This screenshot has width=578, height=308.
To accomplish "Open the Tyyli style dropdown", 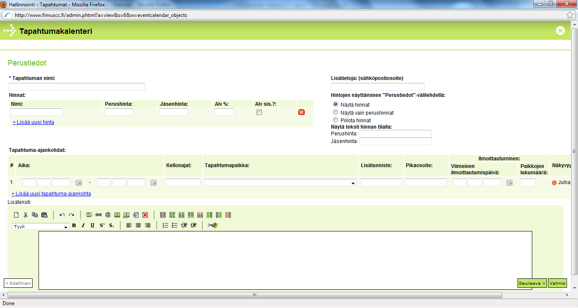I will (41, 227).
